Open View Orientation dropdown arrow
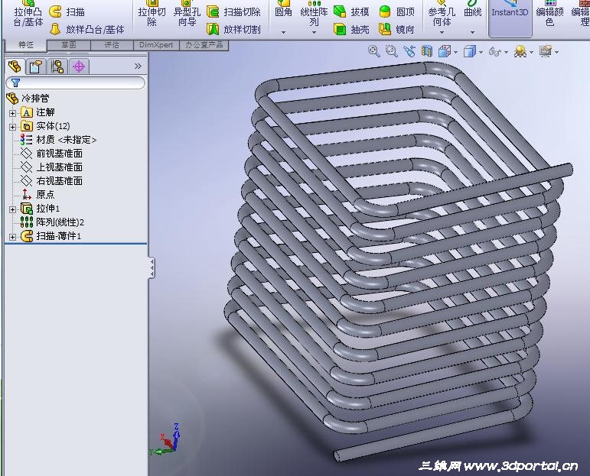 coord(455,52)
